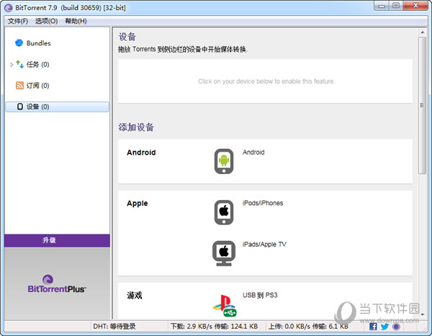
Task: Click the DHT: 等待登录 status entry
Action: (x=114, y=327)
